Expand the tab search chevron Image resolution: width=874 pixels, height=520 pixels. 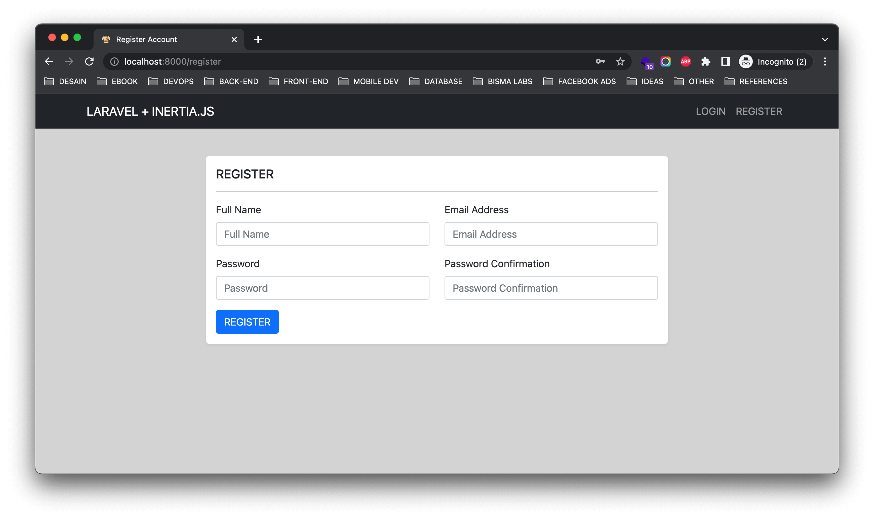click(824, 40)
